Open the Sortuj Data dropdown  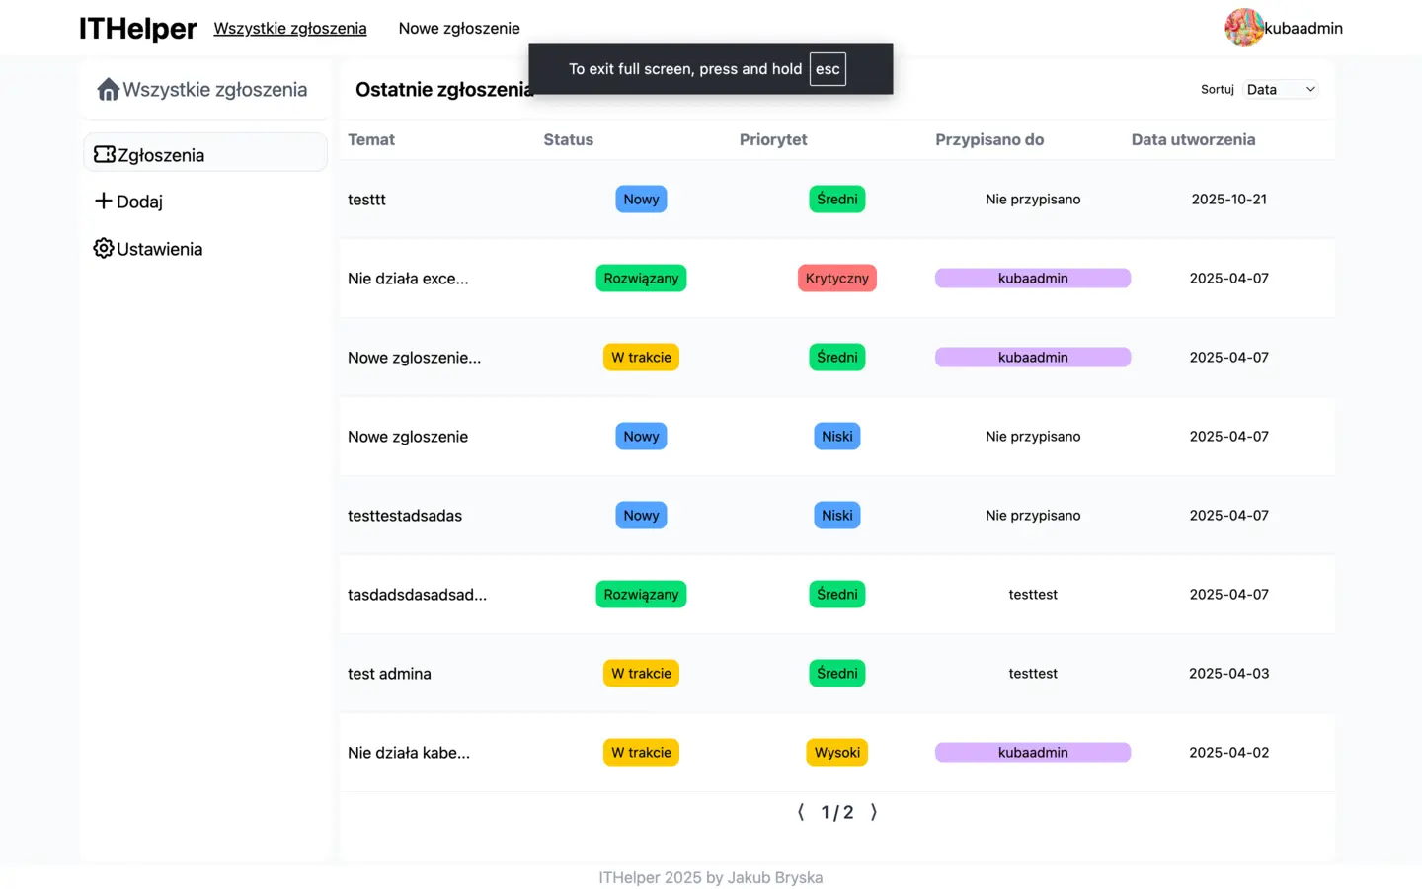point(1280,90)
